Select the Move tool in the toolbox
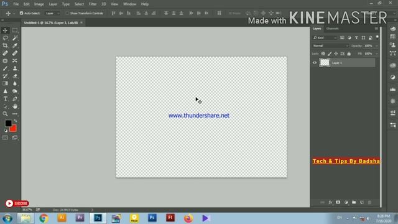 tap(5, 30)
